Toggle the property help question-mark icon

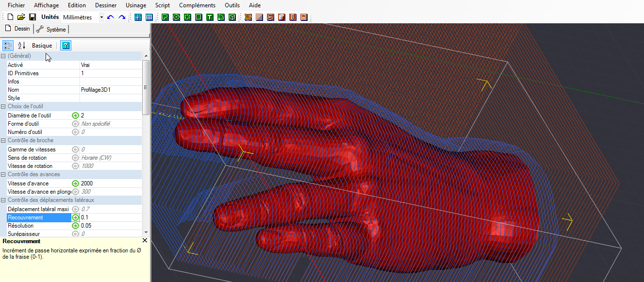point(66,46)
